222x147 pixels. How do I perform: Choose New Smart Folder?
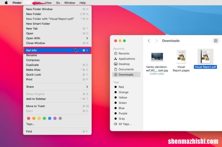pos(57,24)
